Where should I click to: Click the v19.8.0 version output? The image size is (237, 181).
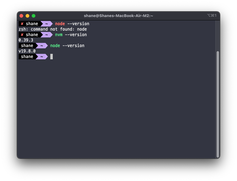pos(27,51)
